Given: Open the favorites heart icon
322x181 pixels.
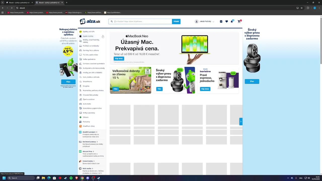Looking at the screenshot, I should pyautogui.click(x=226, y=21).
